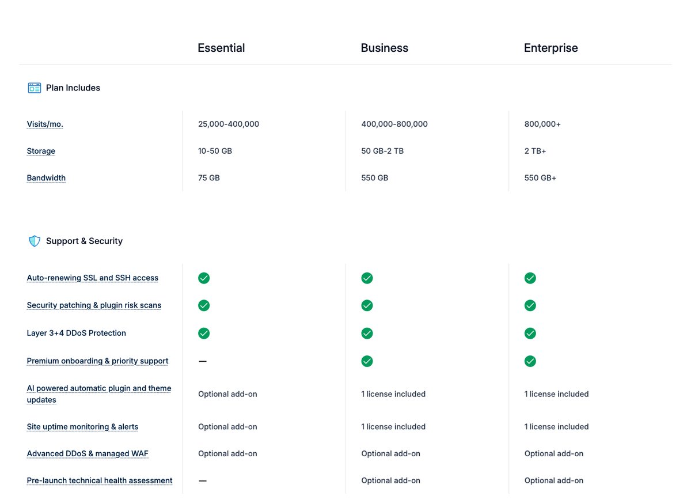Open the Bandwidth term link
The height and width of the screenshot is (500, 691).
(x=46, y=178)
